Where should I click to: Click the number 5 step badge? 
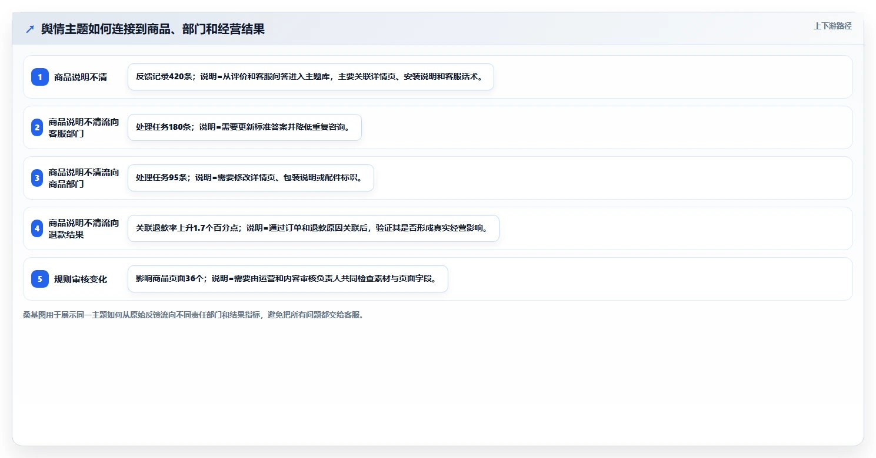click(x=40, y=279)
